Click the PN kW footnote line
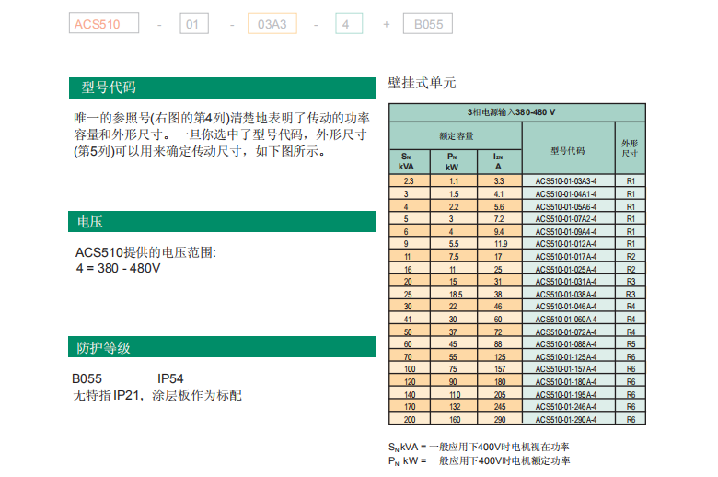Image resolution: width=718 pixels, height=477 pixels. [x=479, y=460]
